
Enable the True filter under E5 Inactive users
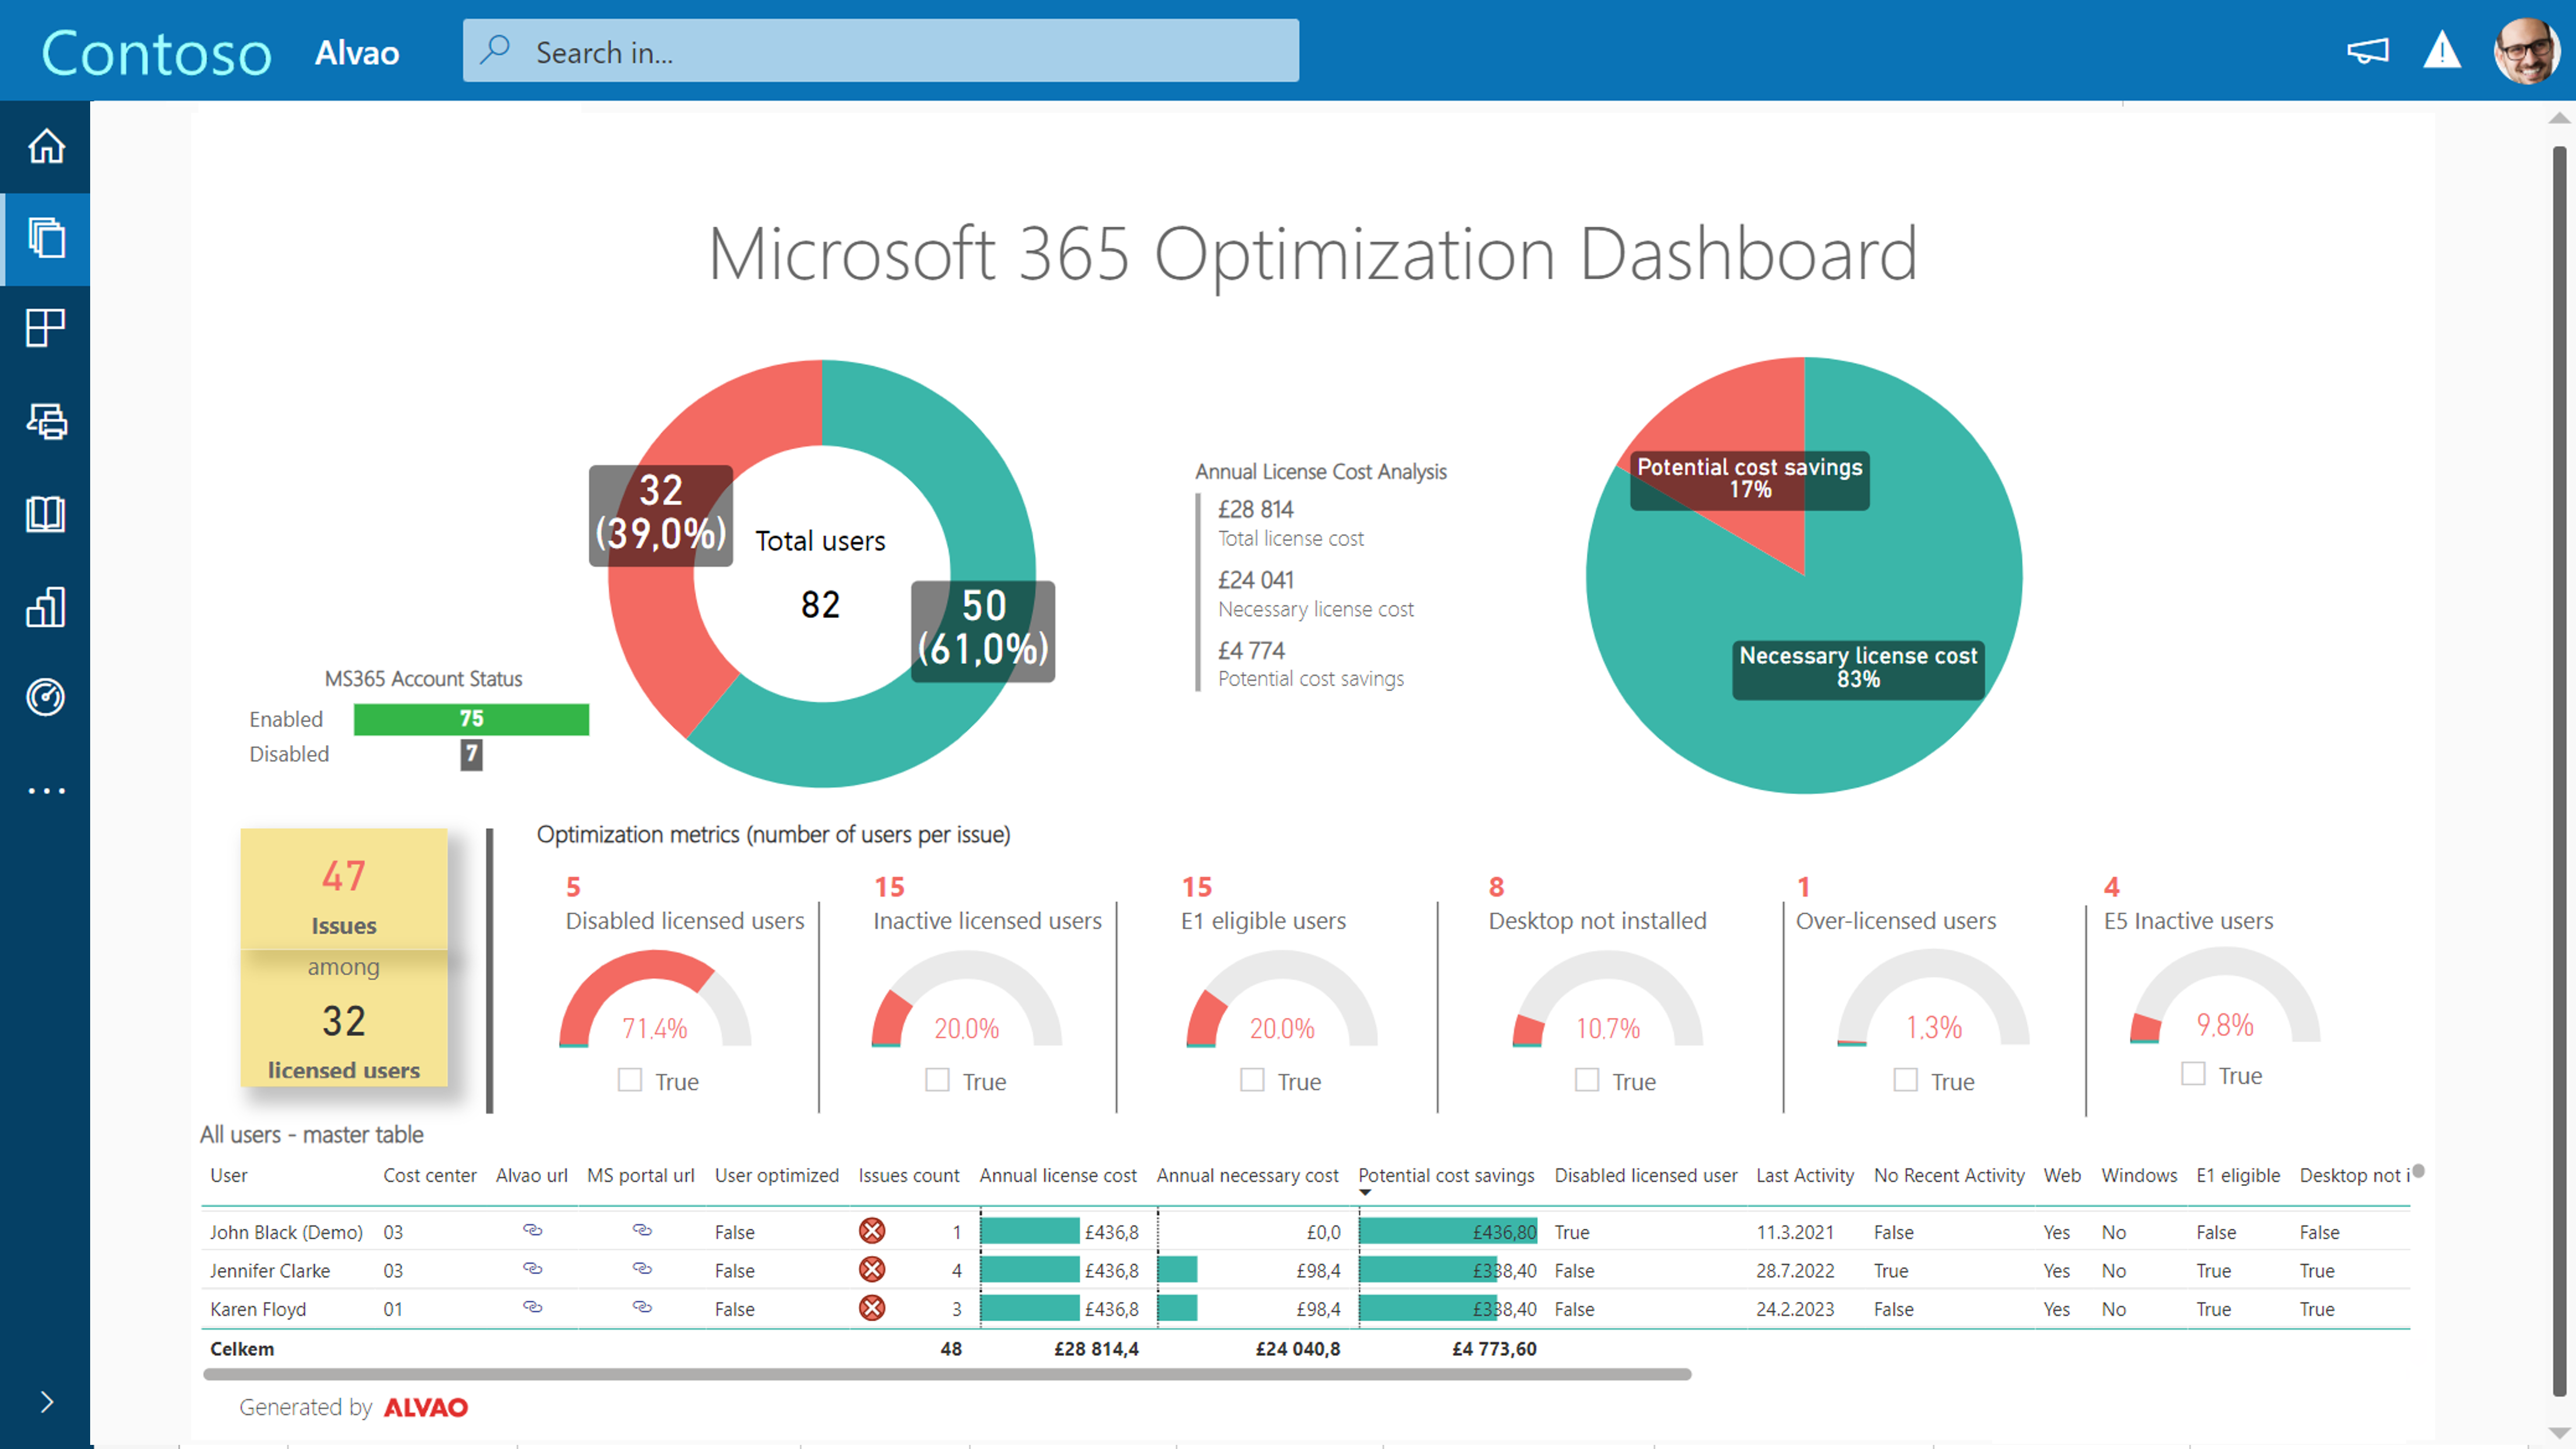tap(2192, 1074)
